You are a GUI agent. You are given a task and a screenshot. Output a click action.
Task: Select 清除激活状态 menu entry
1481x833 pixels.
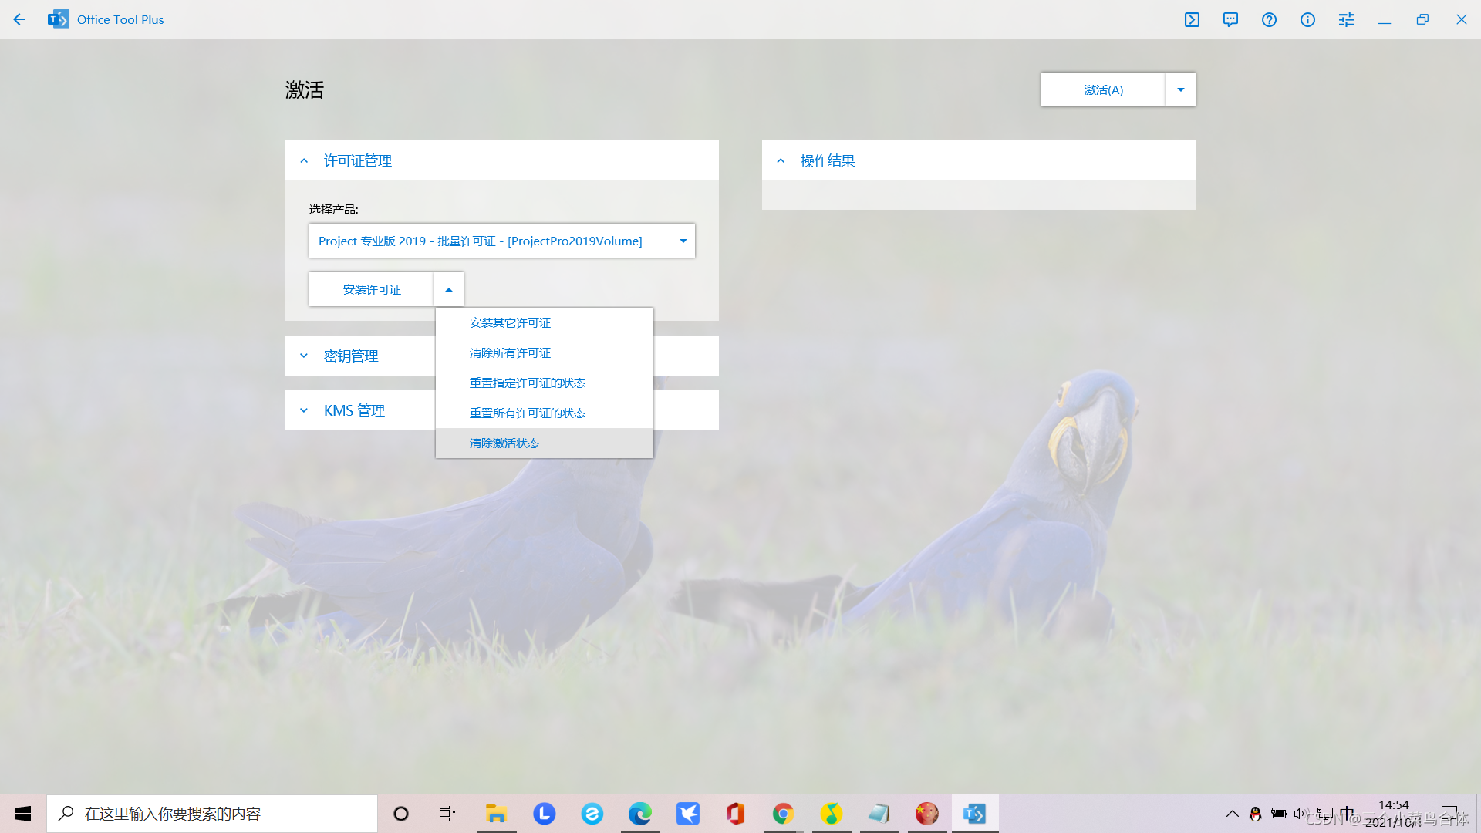[504, 443]
